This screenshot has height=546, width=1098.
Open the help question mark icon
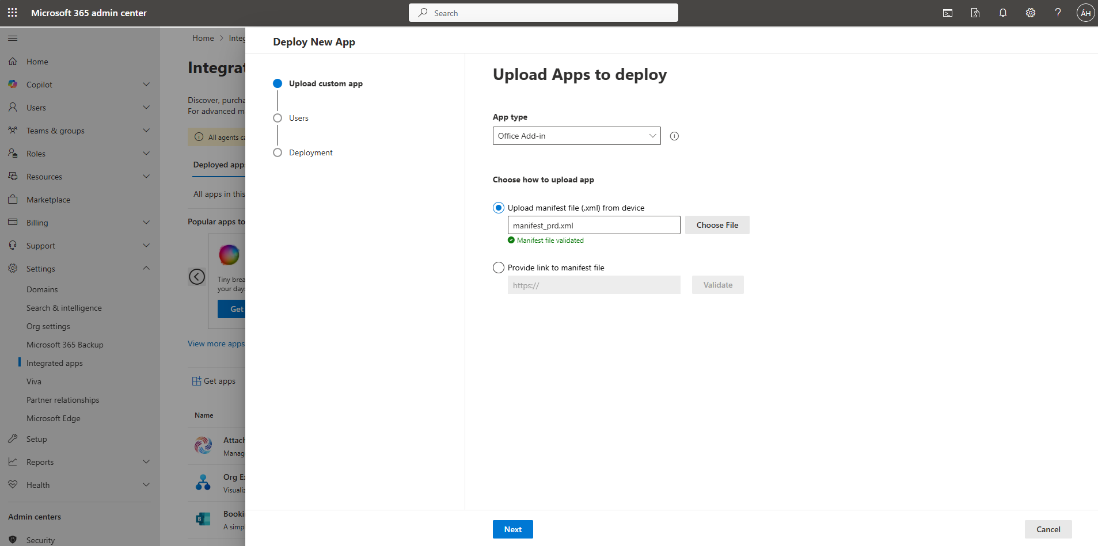[1058, 13]
